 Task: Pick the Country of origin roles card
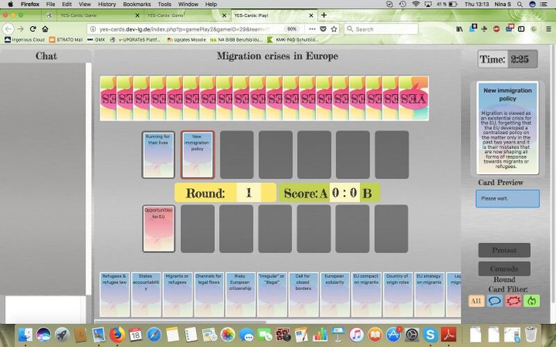tap(398, 294)
